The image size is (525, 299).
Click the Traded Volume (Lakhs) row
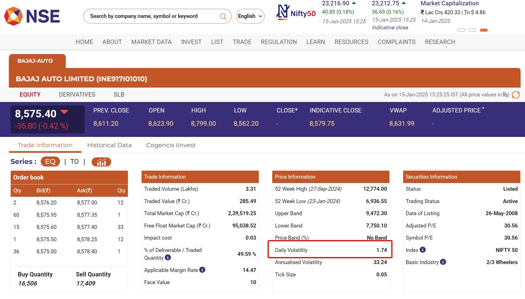(200, 189)
